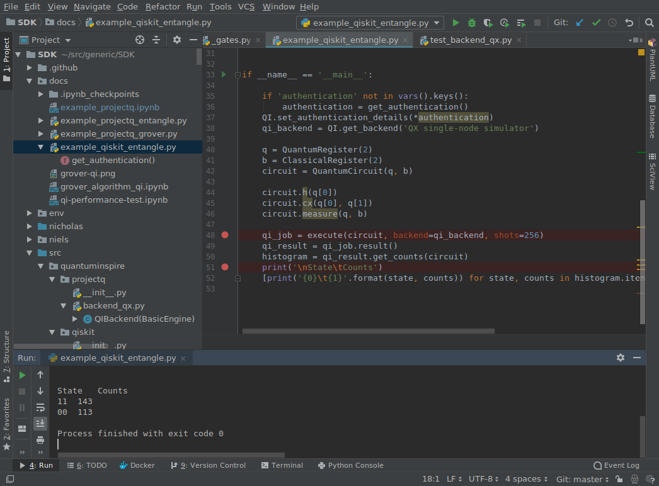Click the green Run button in the top toolbar
This screenshot has height=486, width=659.
pos(456,23)
